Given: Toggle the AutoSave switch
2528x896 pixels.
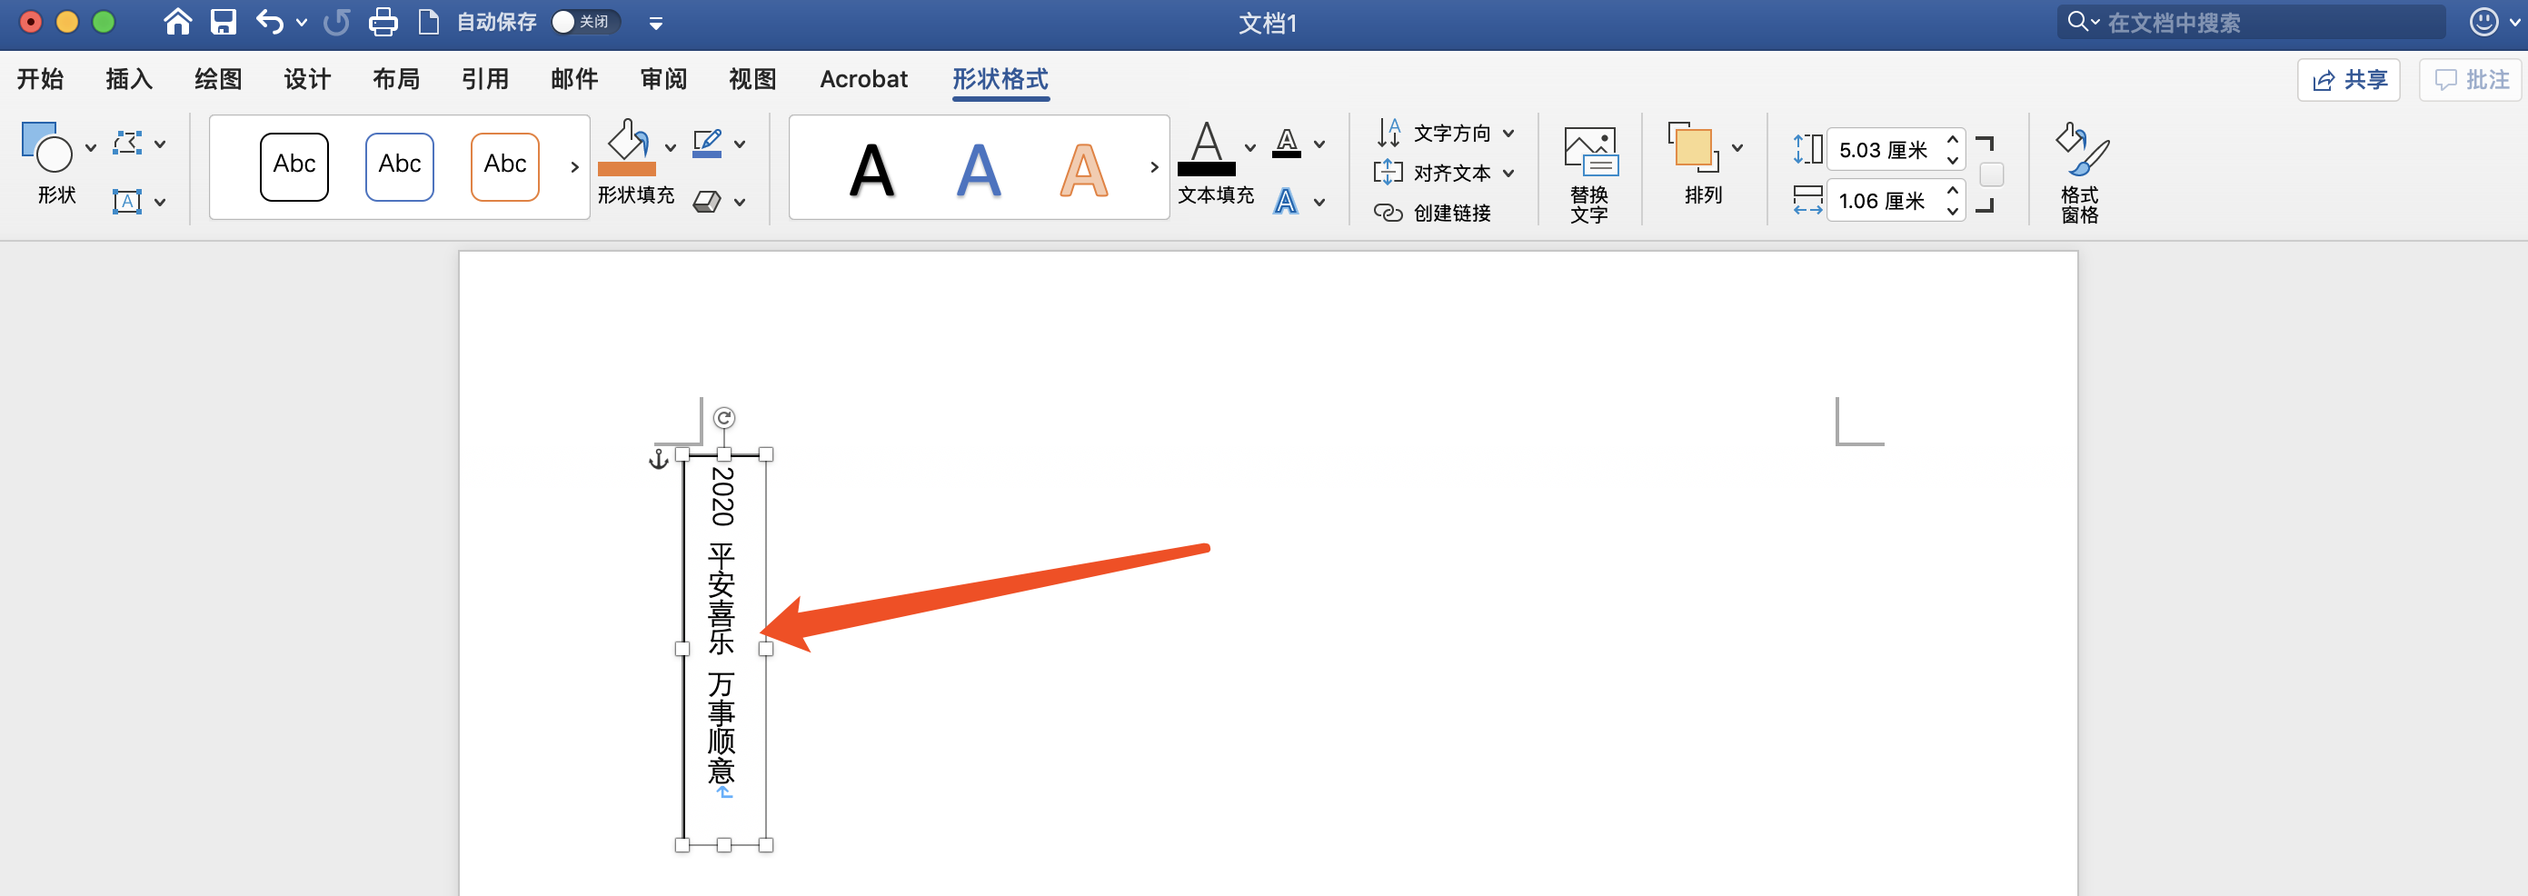Looking at the screenshot, I should click(x=585, y=22).
